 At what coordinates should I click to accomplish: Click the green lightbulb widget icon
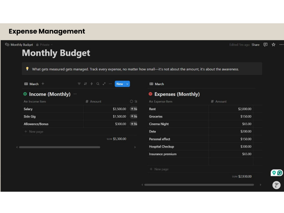pyautogui.click(x=274, y=173)
